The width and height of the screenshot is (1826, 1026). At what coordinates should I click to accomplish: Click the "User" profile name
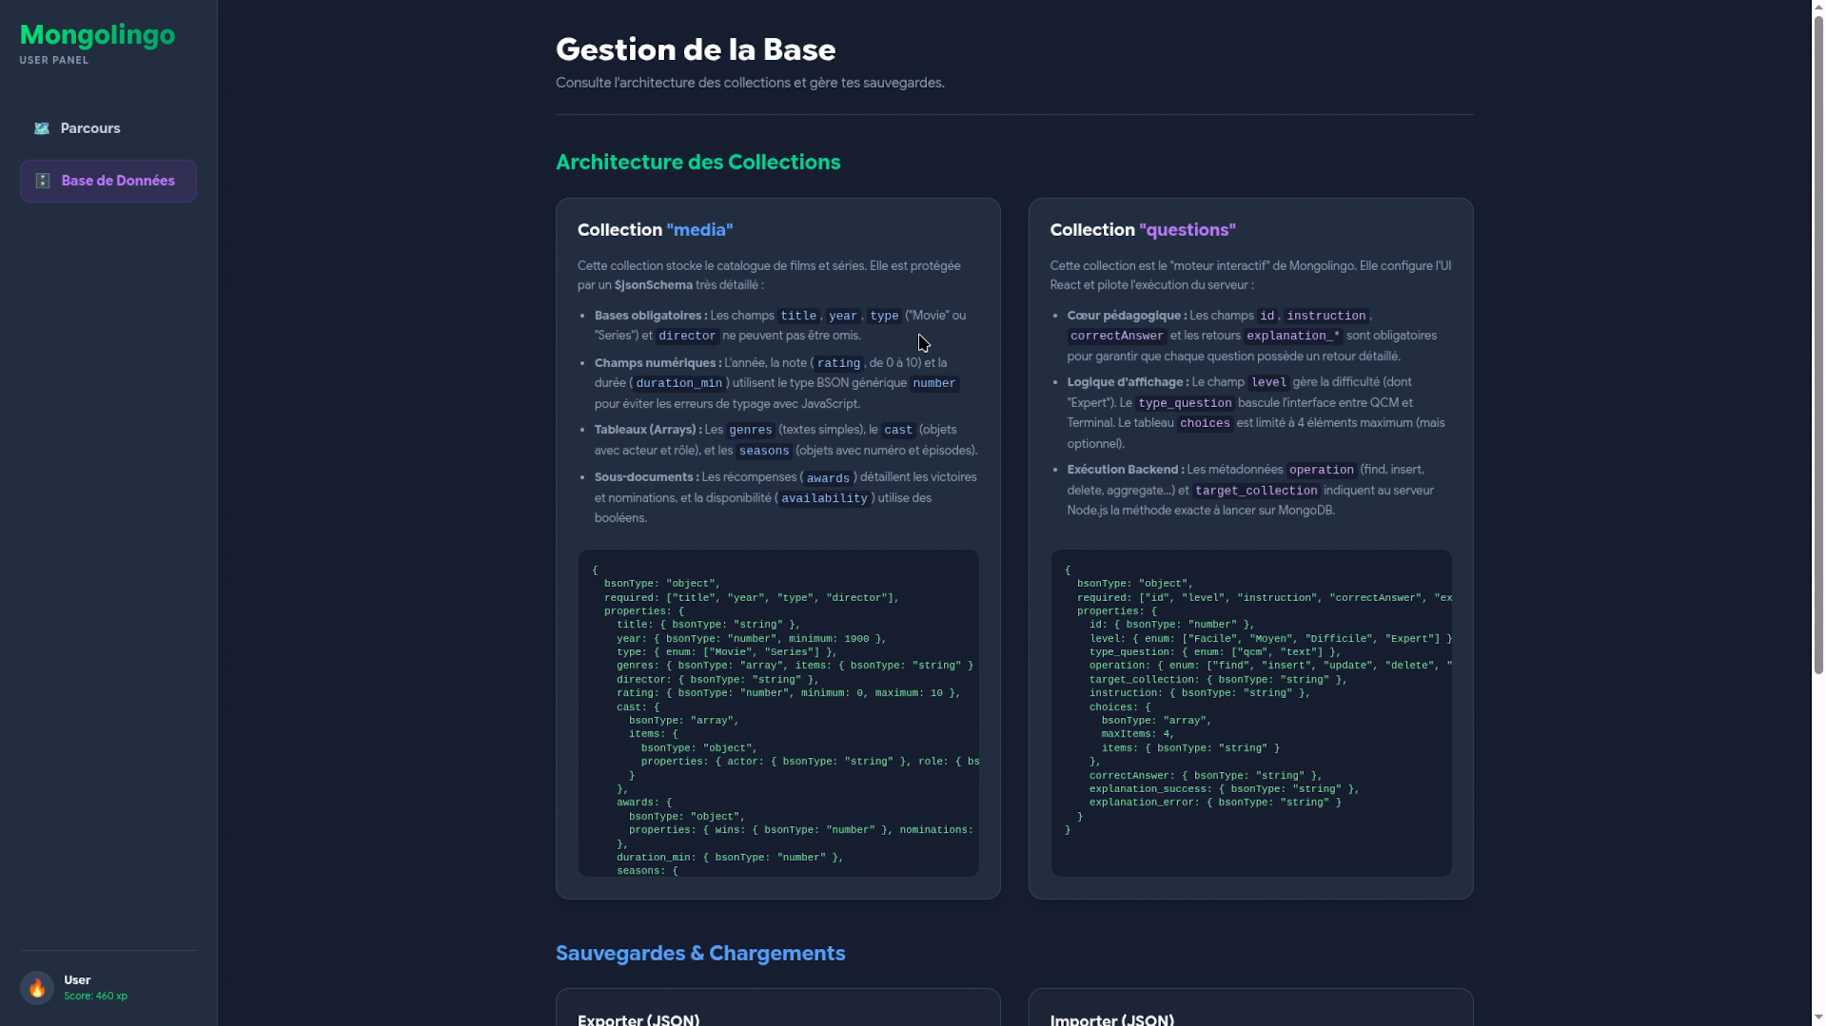click(77, 979)
